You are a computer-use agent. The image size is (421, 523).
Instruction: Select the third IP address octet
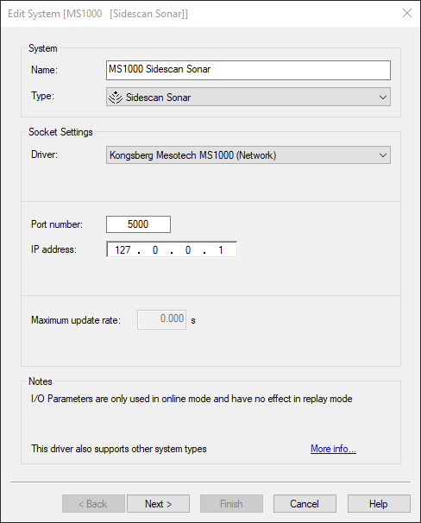(188, 249)
